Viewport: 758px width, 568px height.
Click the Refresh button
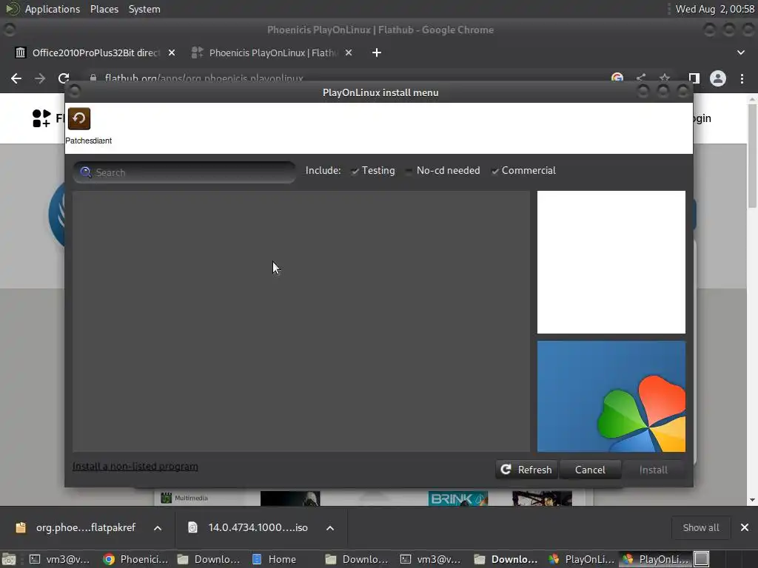[526, 470]
